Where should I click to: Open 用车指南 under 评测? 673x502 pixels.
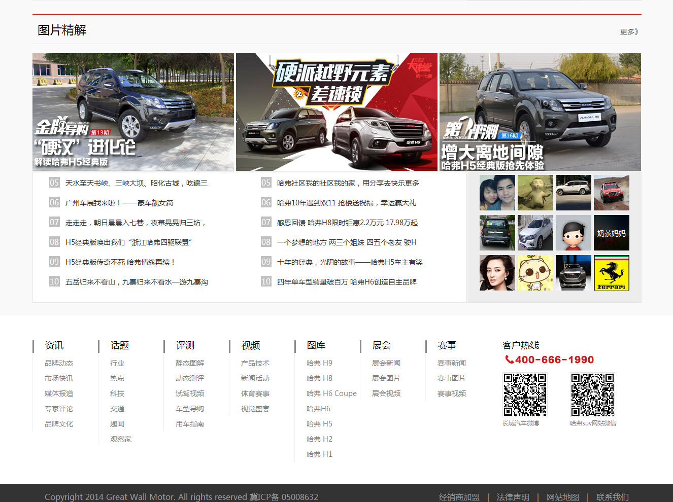pyautogui.click(x=190, y=424)
